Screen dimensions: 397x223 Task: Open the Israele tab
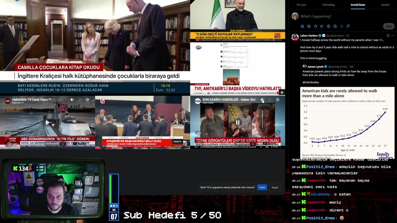click(x=385, y=5)
